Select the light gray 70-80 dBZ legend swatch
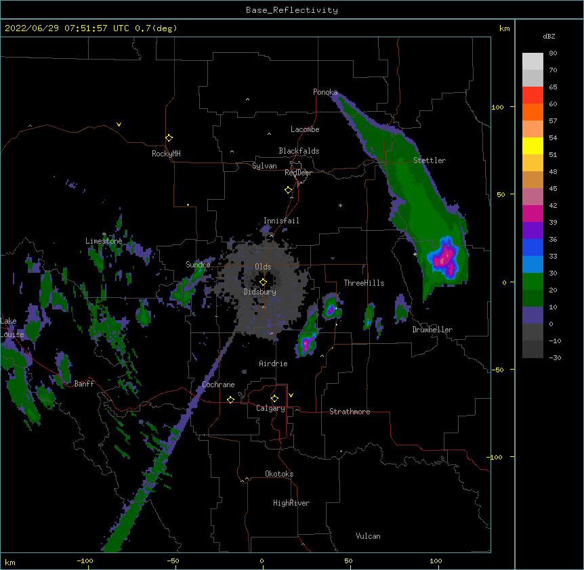This screenshot has width=584, height=570. coord(533,62)
